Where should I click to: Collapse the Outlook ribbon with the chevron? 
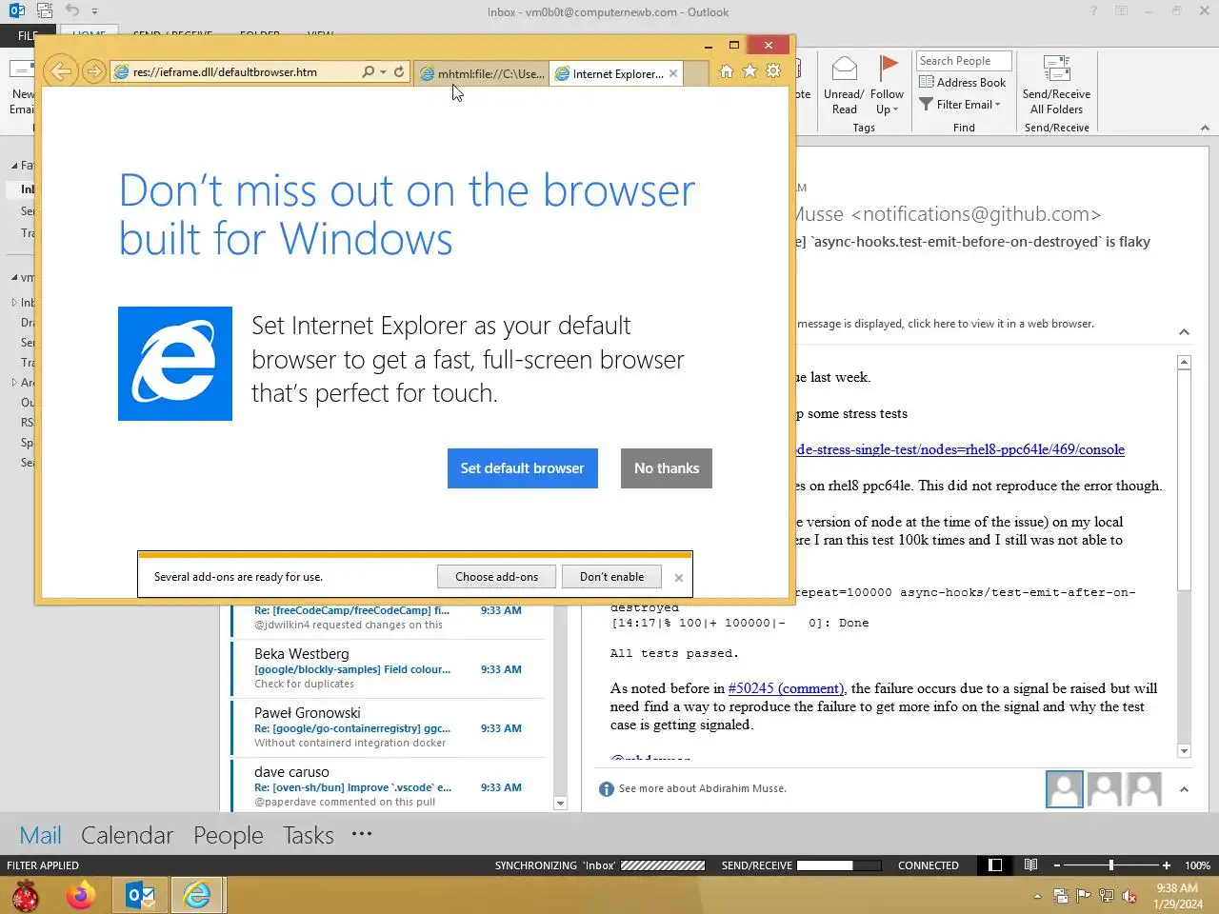(1205, 128)
